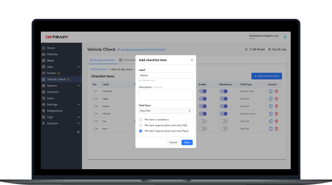
Task: Check 'requires photo and note (Fail)' checkbox
Action: [x=141, y=125]
